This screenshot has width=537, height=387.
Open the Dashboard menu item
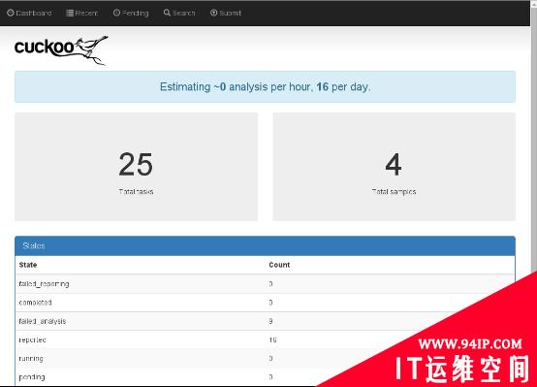[x=29, y=13]
